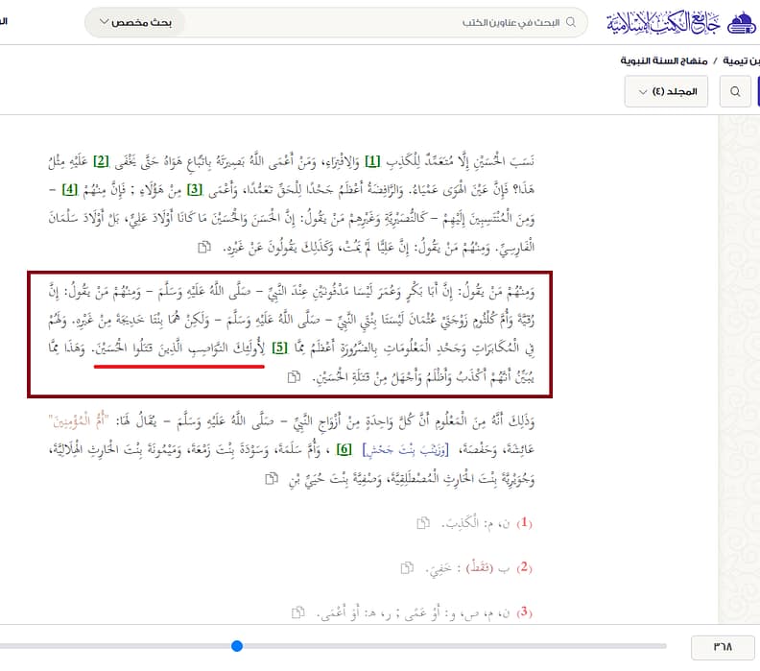Viewport: 760px width, 671px height.
Task: Click the page number field showing ٣٦٨
Action: (723, 647)
